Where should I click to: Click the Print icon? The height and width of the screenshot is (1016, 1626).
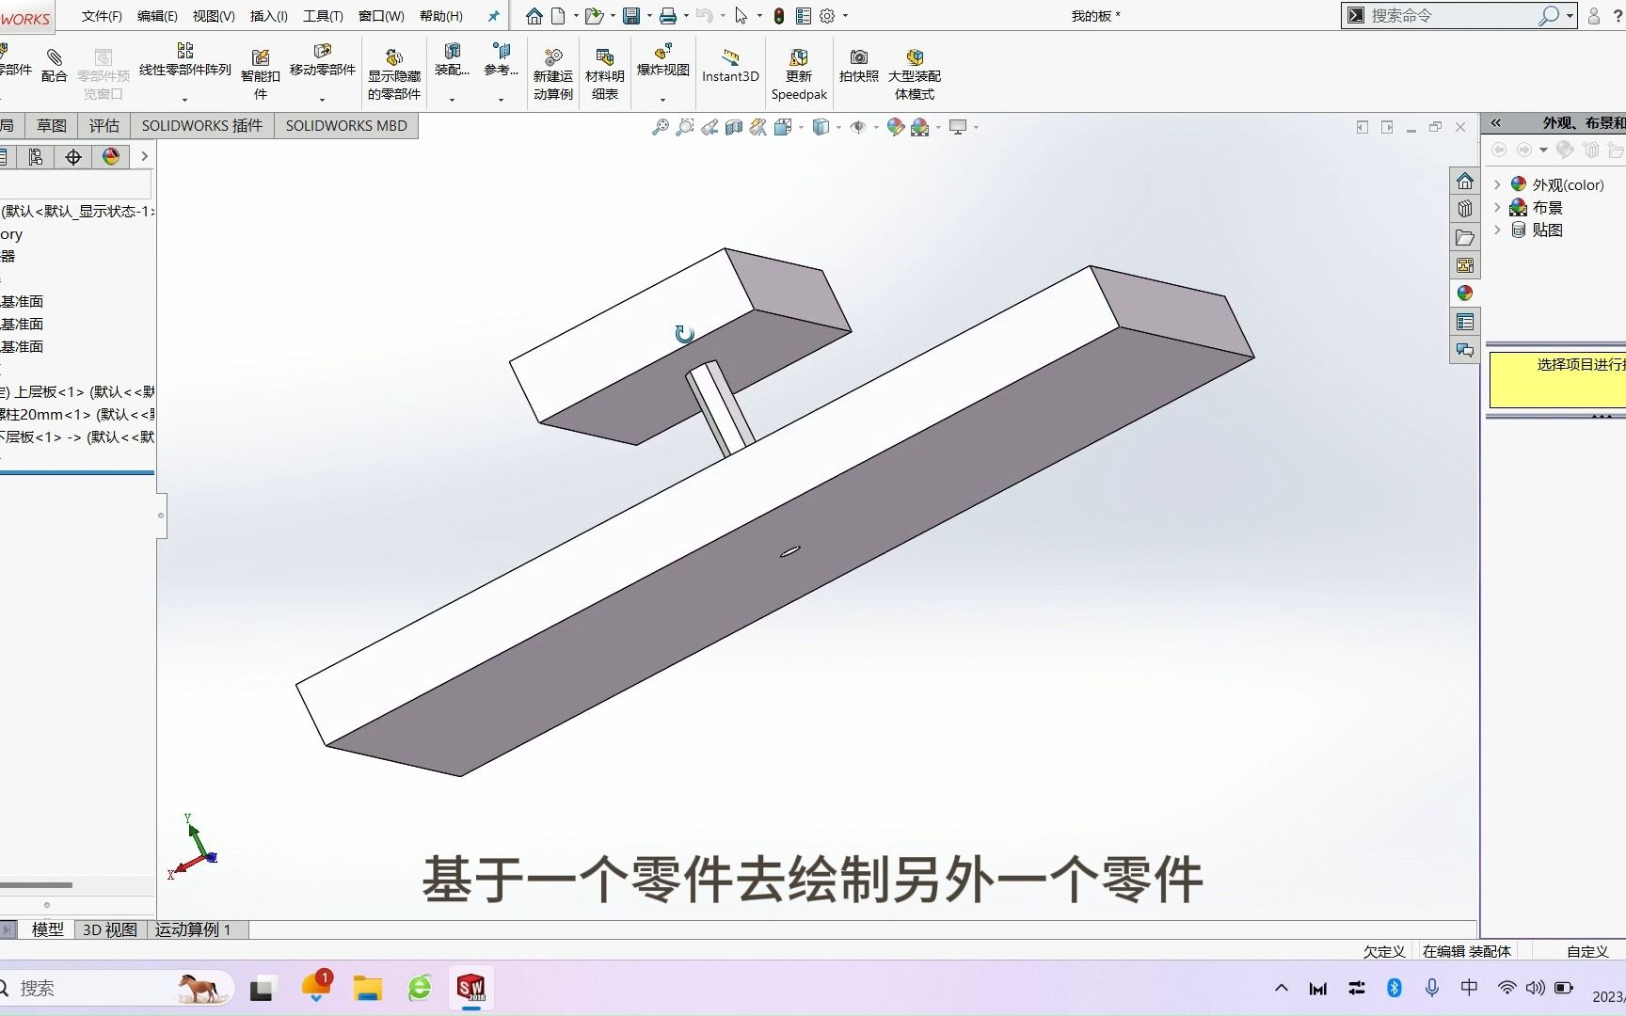(667, 16)
